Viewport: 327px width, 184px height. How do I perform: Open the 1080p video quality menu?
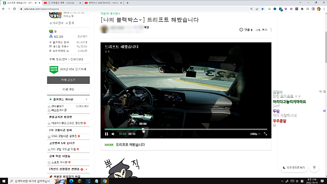click(x=255, y=134)
